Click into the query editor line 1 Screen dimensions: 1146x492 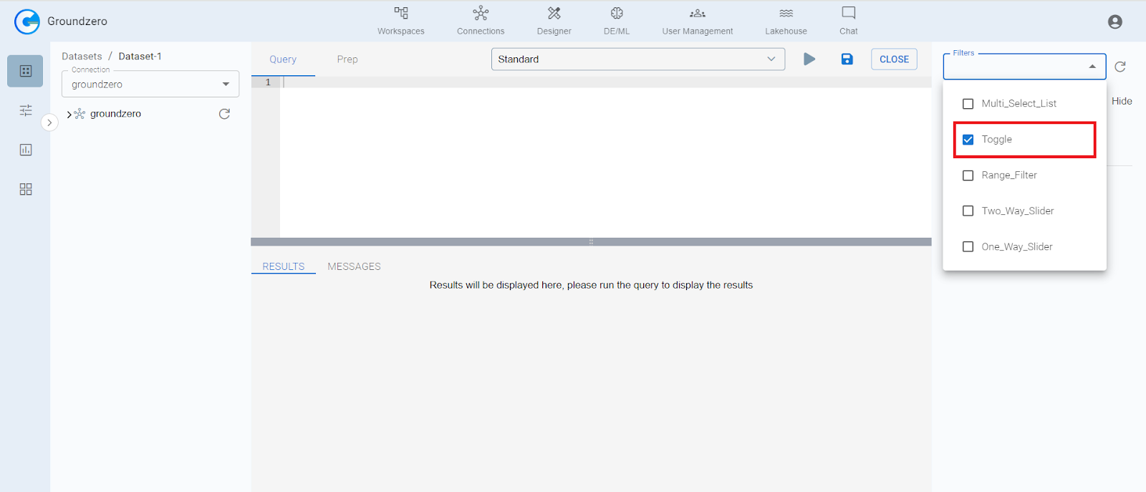click(x=602, y=82)
